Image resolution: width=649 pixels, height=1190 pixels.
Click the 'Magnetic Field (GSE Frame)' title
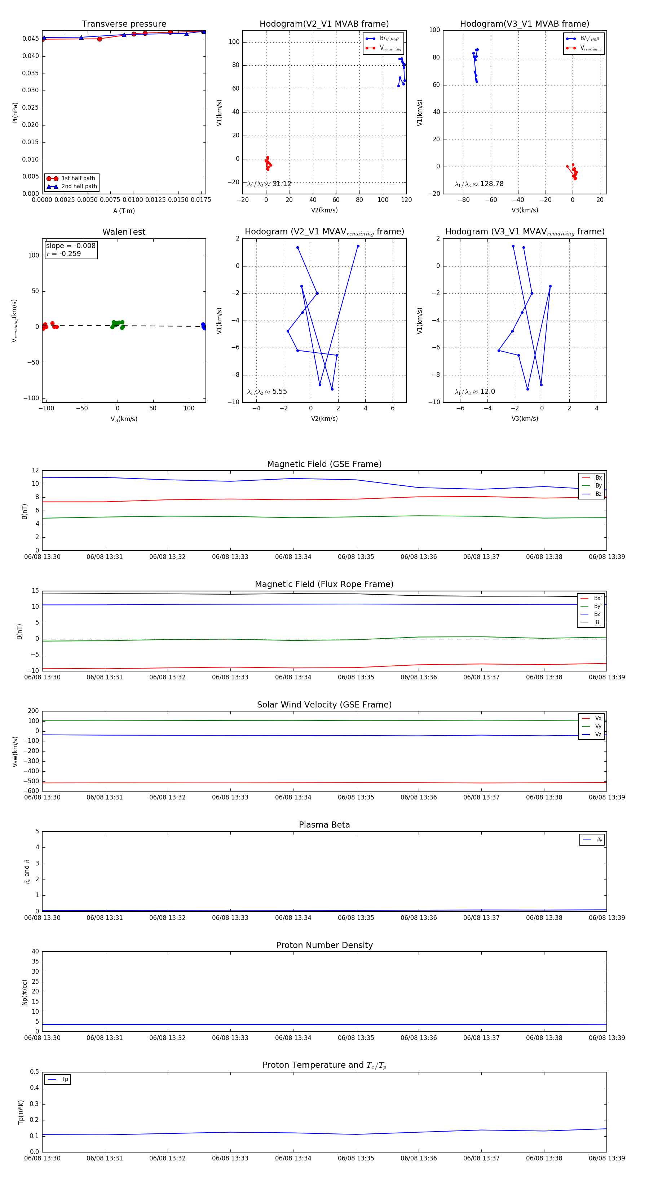324,464
